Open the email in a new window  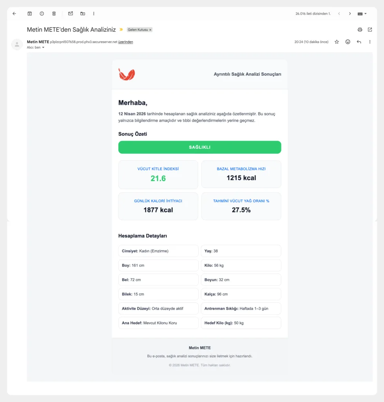coord(370,29)
